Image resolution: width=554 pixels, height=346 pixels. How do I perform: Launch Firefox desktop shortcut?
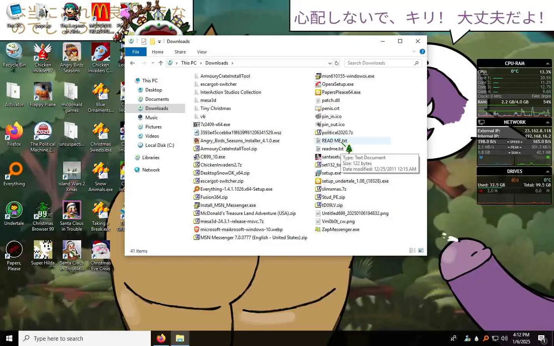coord(14,134)
